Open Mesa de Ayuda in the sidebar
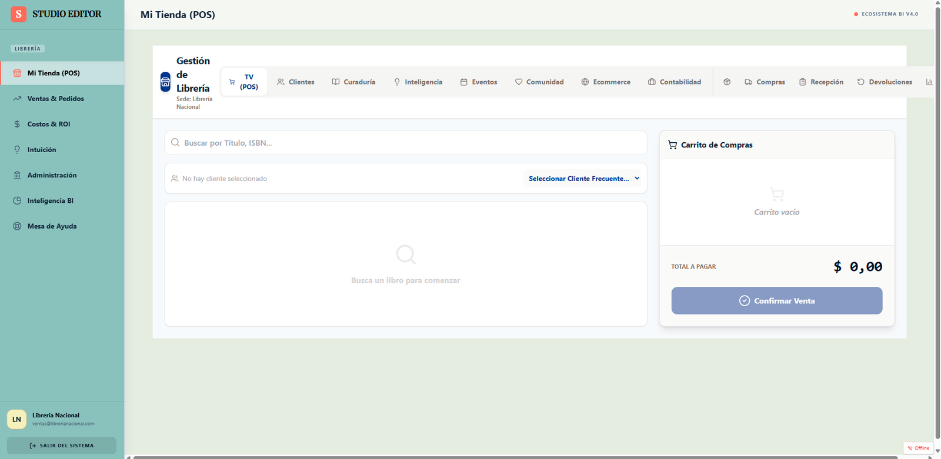941x459 pixels. (x=62, y=226)
